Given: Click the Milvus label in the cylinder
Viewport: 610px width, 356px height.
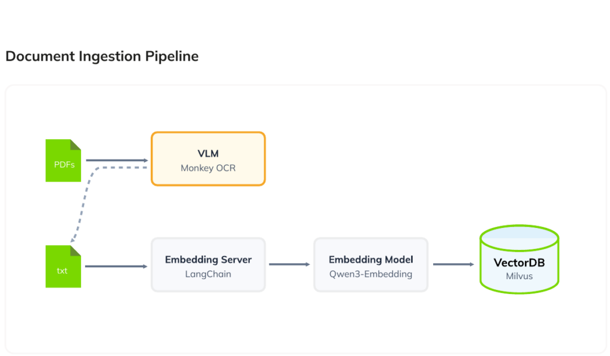Looking at the screenshot, I should tap(519, 276).
